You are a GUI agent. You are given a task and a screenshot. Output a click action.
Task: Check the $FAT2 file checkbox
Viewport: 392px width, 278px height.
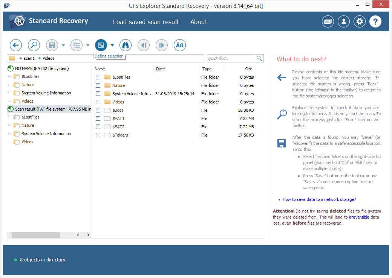pyautogui.click(x=98, y=126)
